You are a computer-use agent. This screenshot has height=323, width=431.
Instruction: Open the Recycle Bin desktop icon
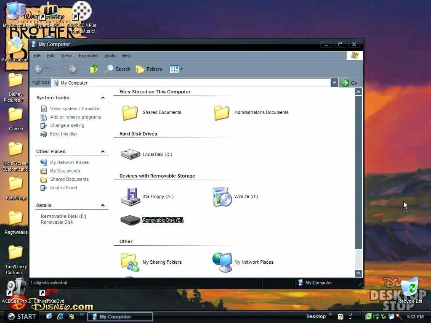point(410,291)
